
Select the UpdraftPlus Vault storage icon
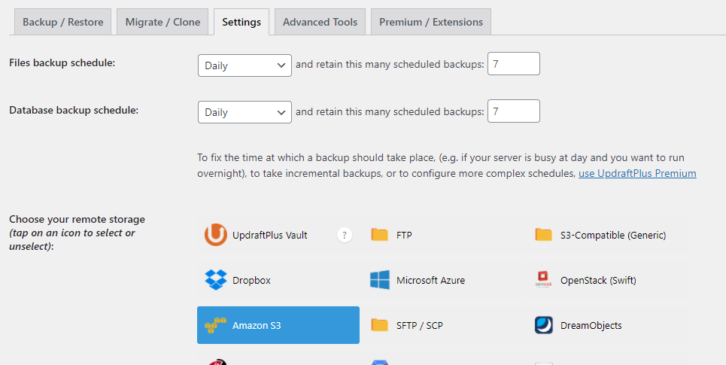[216, 235]
